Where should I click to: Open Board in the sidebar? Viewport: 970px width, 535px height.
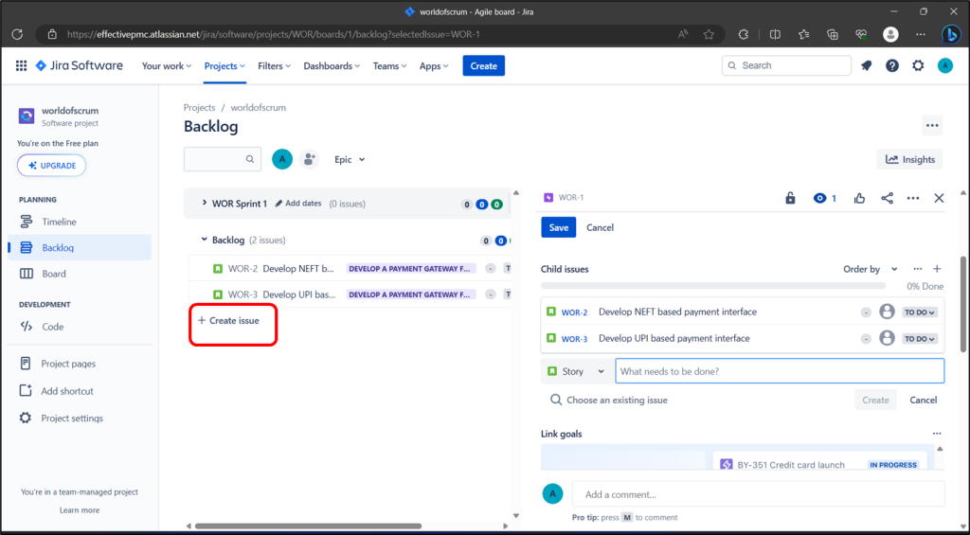point(80,274)
